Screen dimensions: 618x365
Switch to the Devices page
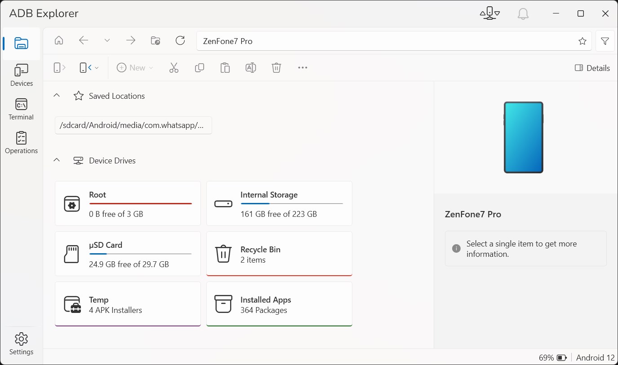tap(21, 75)
